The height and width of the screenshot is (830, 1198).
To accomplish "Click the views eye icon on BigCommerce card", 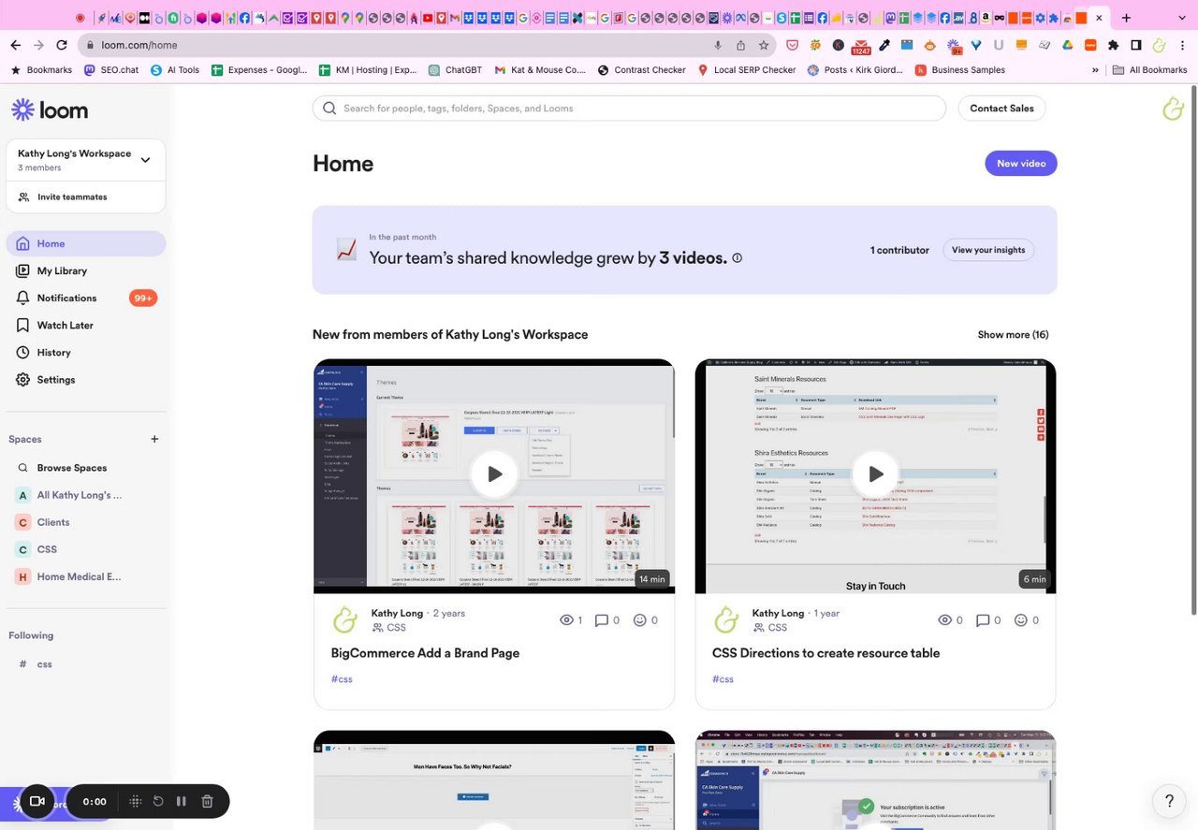I will click(566, 619).
